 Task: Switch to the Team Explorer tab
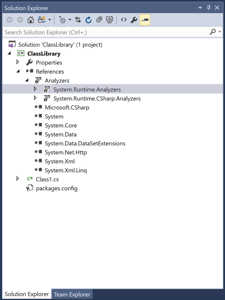click(x=72, y=294)
